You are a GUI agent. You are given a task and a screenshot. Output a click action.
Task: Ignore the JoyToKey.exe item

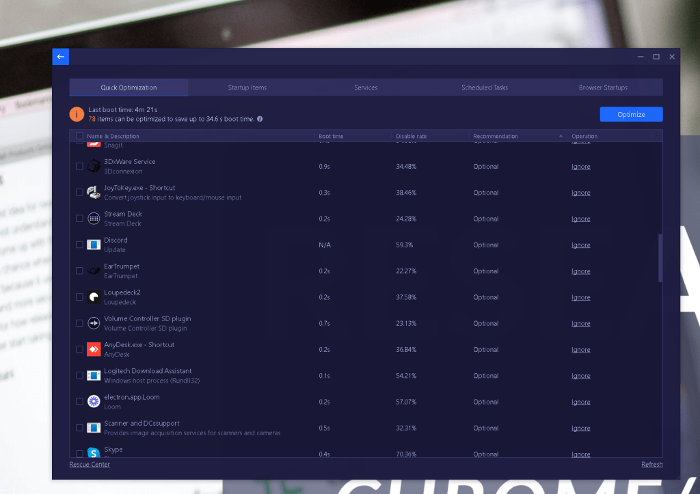pos(581,193)
